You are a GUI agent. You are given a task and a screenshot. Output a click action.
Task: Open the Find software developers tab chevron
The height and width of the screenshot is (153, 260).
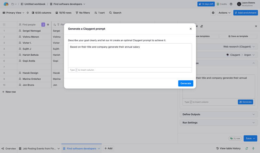tap(99, 148)
